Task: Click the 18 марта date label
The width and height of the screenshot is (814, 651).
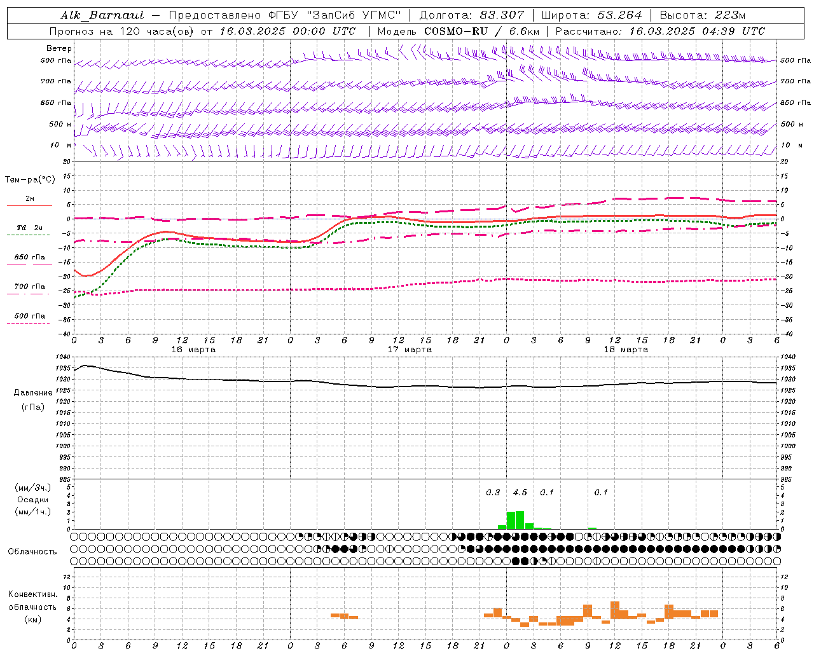Action: pyautogui.click(x=626, y=350)
